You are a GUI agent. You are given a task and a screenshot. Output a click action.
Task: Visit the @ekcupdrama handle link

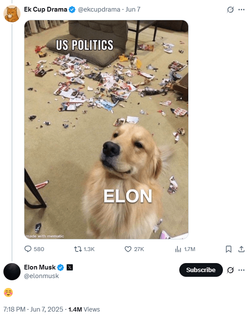coord(99,9)
